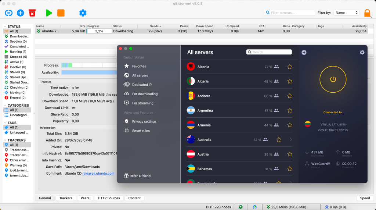The height and width of the screenshot is (210, 376).
Task: Favorite Algeria with its star icon
Action: click(290, 81)
